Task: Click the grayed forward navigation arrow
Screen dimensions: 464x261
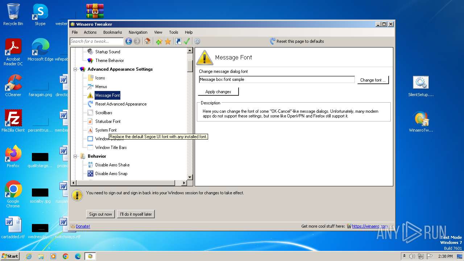Action: pos(137,41)
